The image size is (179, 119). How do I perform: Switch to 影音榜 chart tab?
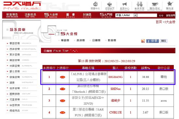pos(112,40)
